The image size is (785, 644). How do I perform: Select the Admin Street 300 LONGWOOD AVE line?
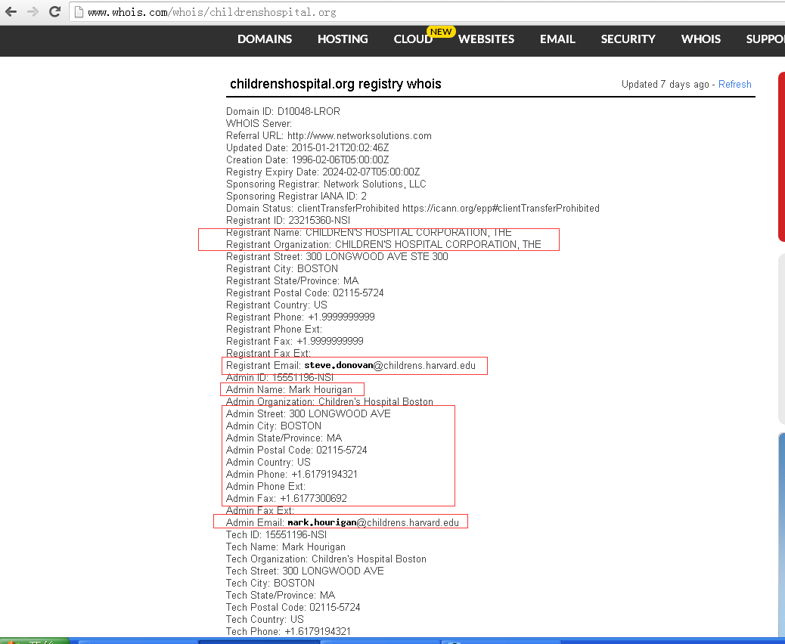coord(308,413)
